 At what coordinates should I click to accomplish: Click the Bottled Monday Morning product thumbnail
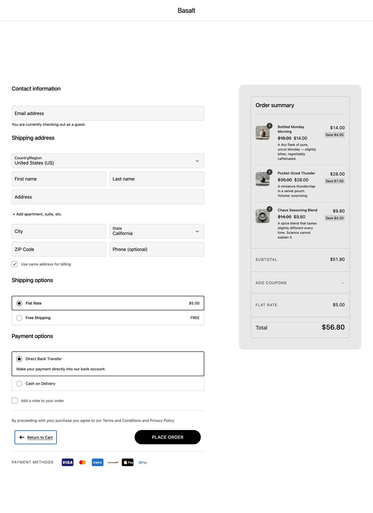[x=262, y=133]
